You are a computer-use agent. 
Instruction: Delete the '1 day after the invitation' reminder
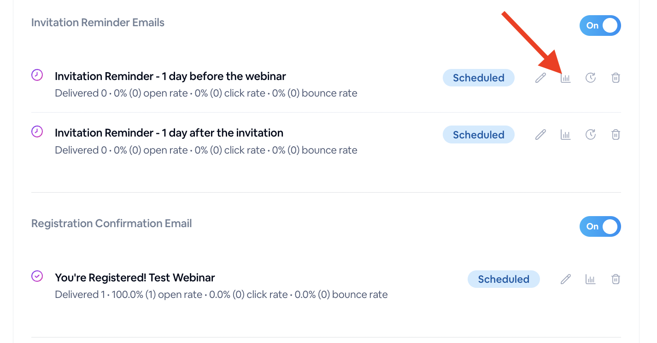pos(616,135)
